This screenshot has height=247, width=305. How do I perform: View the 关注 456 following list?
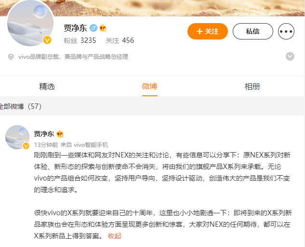(x=119, y=40)
